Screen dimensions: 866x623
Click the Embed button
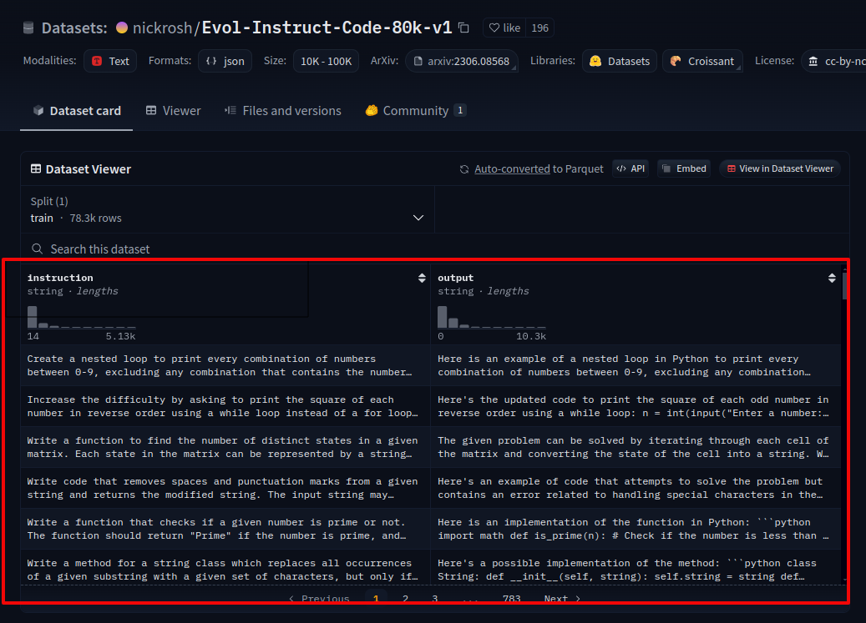coord(684,168)
